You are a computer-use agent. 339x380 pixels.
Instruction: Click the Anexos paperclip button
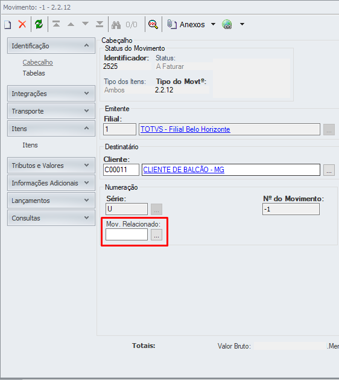pos(186,24)
